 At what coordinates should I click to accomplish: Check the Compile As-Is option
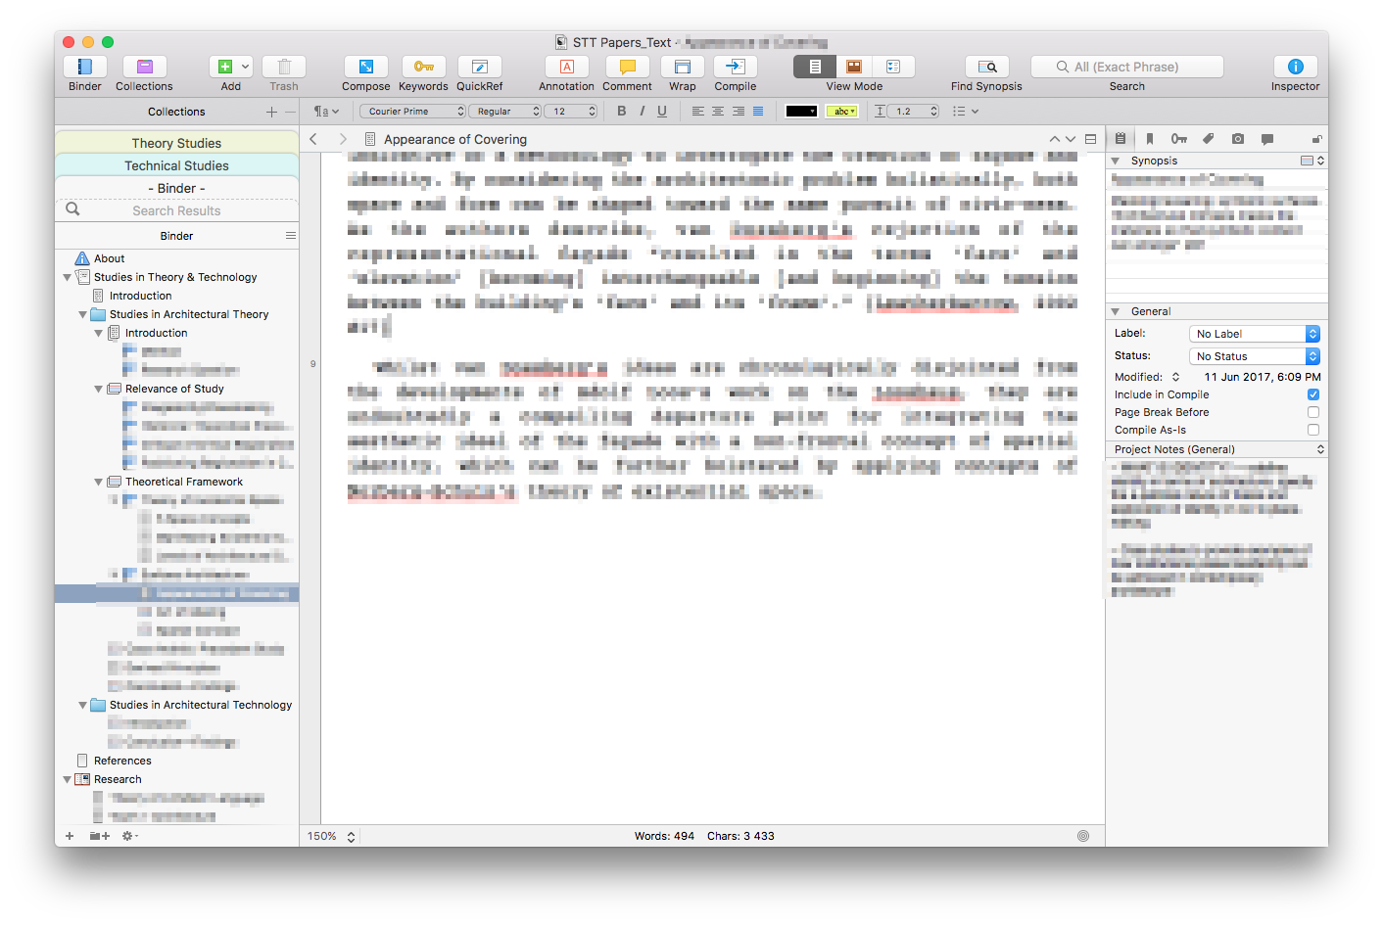[1313, 430]
